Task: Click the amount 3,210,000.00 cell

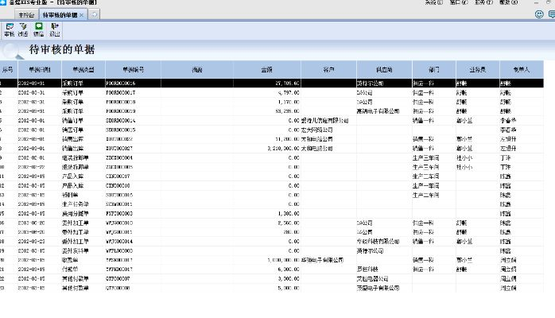Action: pos(284,149)
